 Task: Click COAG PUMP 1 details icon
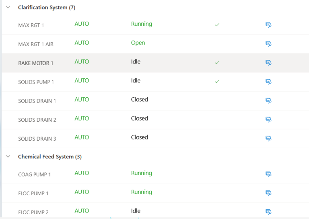268,174
